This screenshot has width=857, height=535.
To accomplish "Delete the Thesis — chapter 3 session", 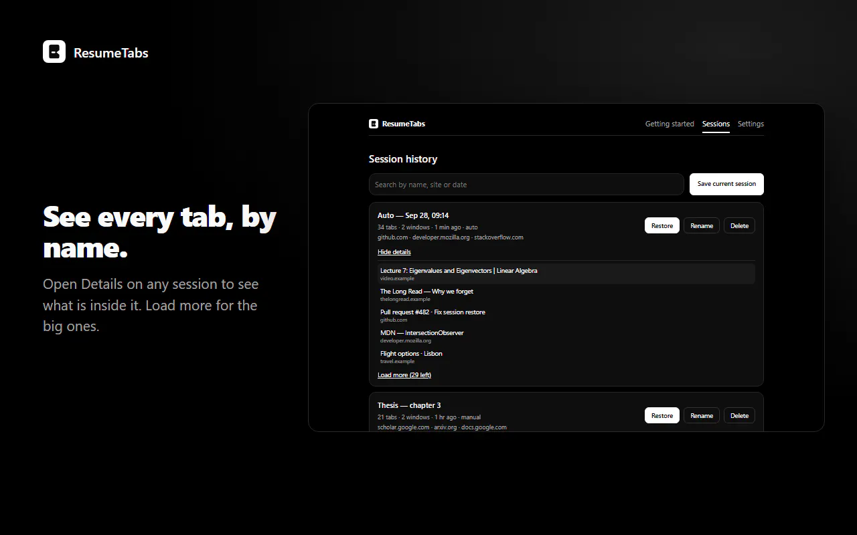I will [739, 416].
